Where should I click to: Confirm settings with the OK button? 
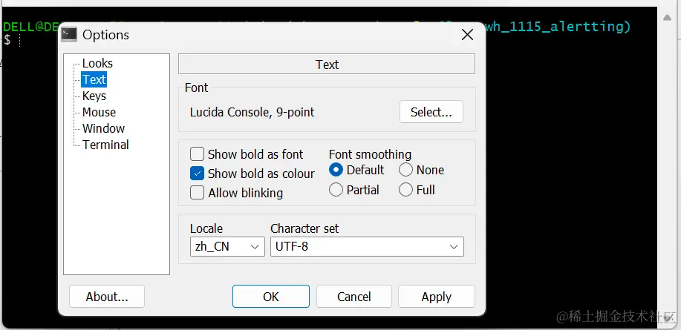[x=271, y=297]
